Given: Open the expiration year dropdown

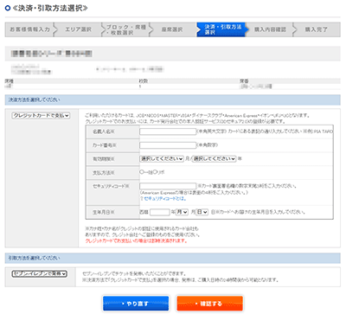Looking at the screenshot, I should pos(215,159).
